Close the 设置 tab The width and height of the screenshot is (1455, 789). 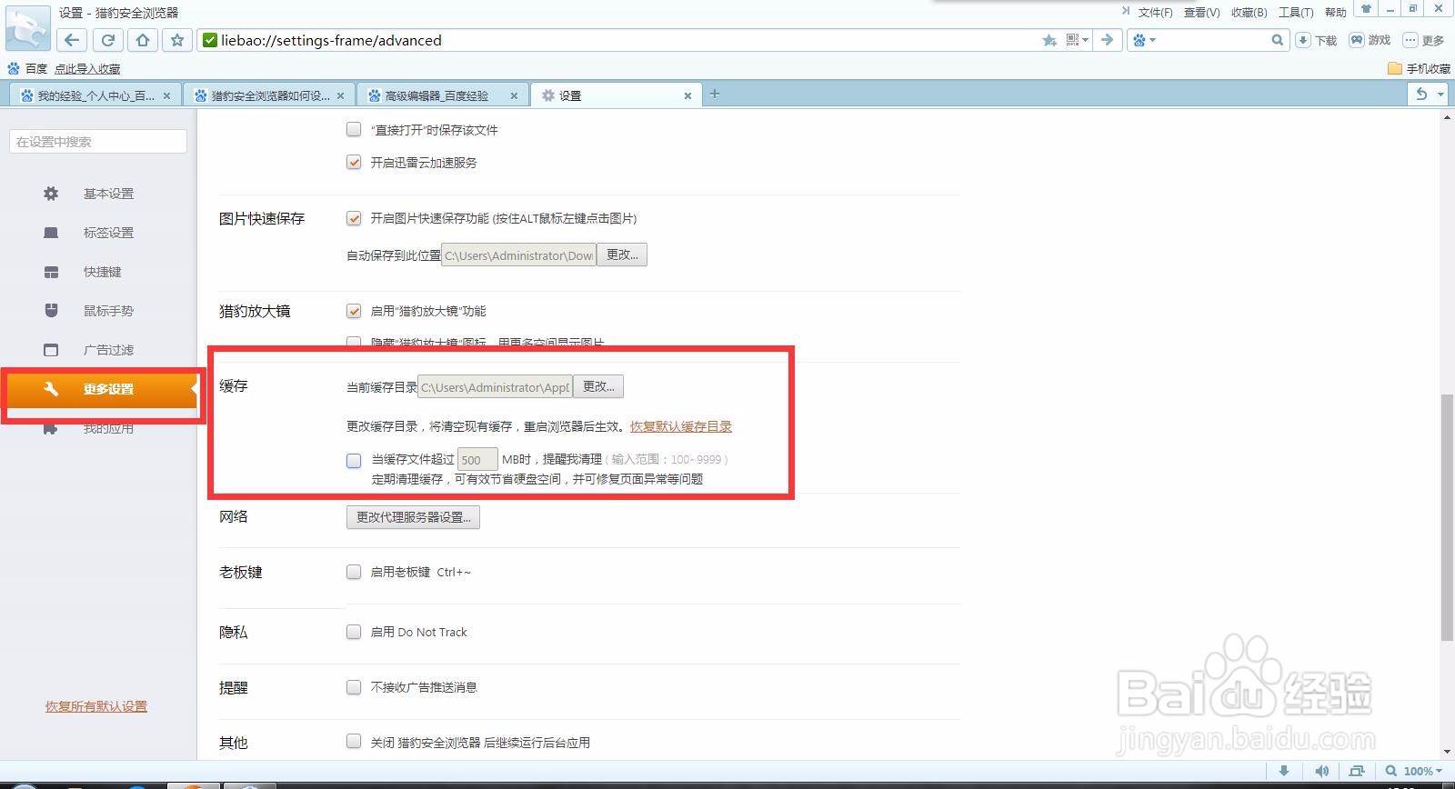click(687, 95)
